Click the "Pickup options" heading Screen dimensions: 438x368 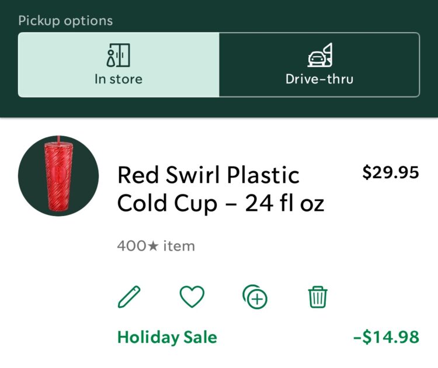point(65,21)
